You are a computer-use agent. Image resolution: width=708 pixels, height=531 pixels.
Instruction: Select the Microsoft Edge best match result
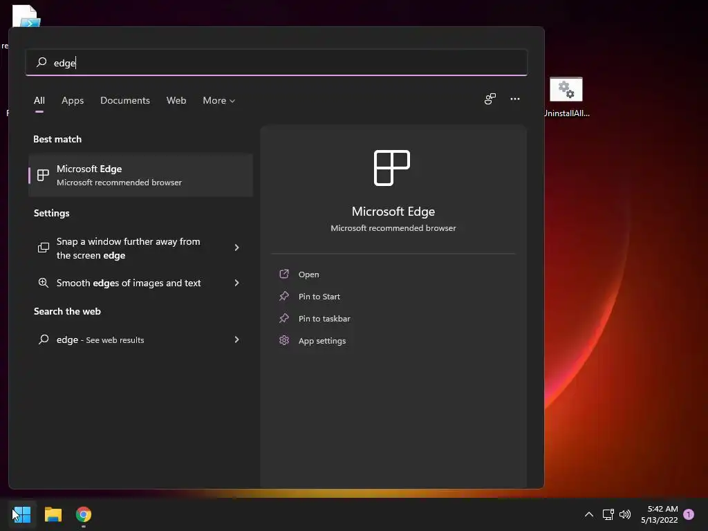click(140, 175)
